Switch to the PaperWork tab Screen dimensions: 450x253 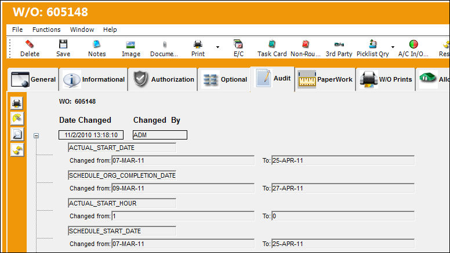click(325, 79)
